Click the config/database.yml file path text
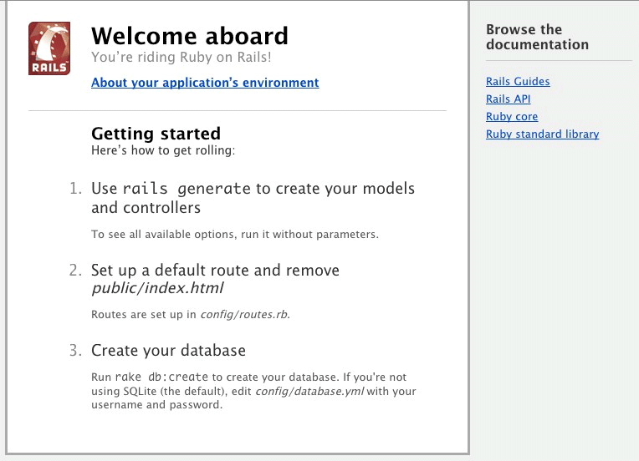This screenshot has height=461, width=639. click(x=309, y=392)
